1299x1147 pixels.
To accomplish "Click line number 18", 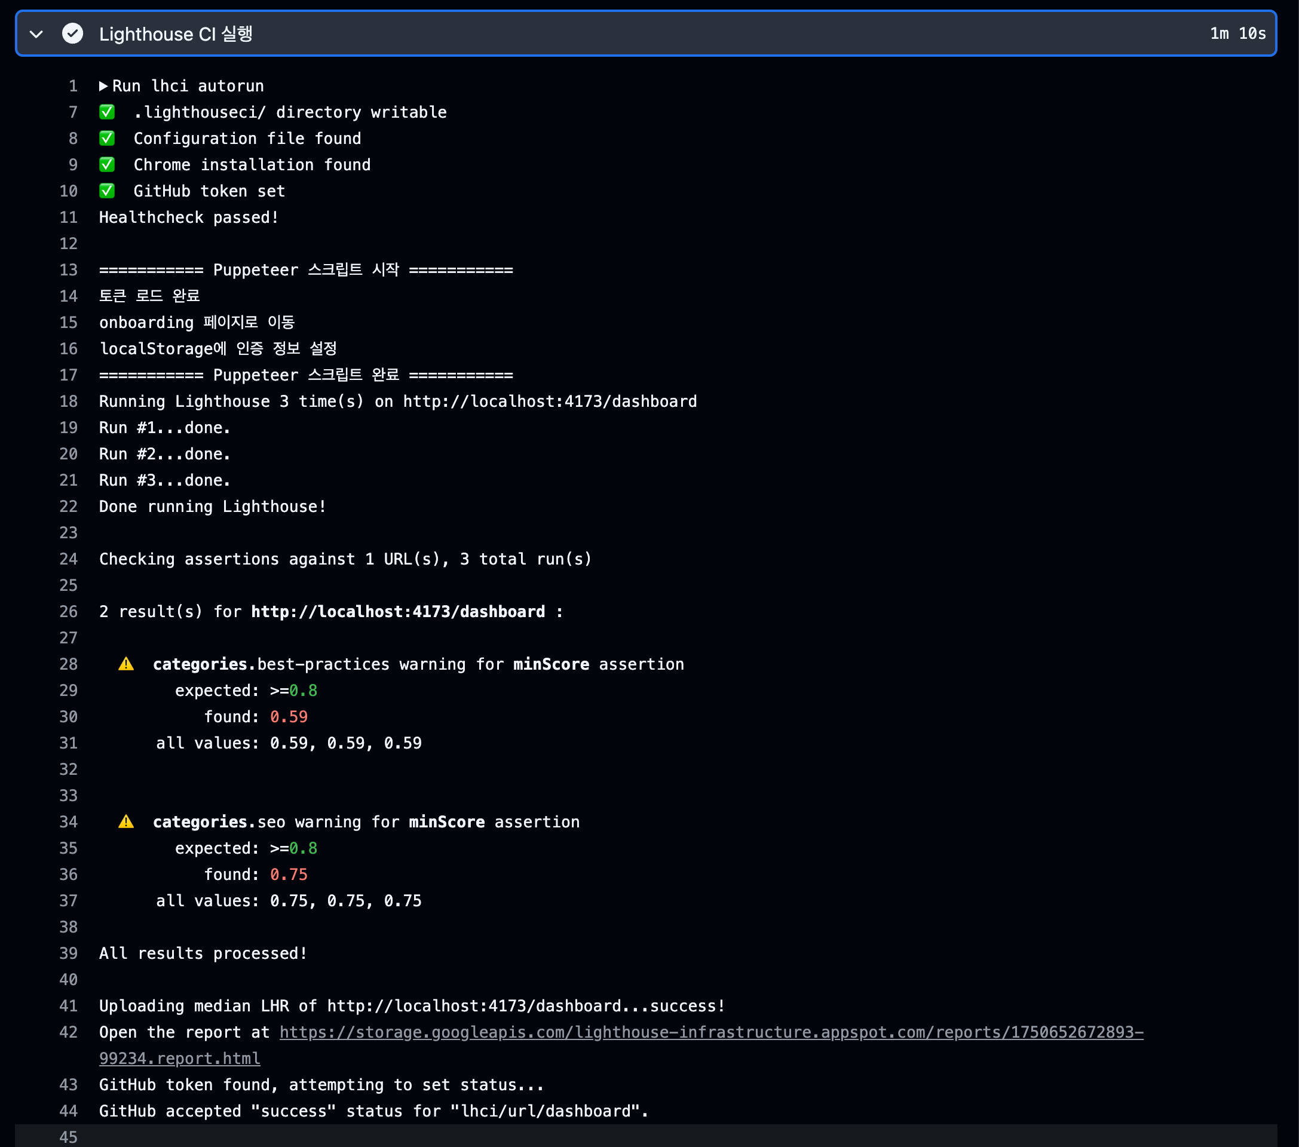I will [x=68, y=401].
